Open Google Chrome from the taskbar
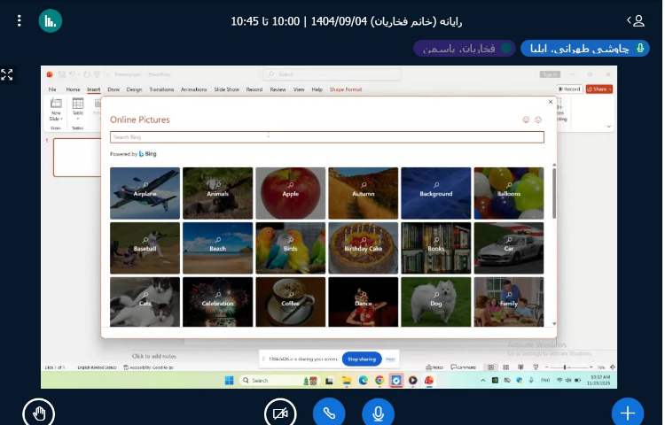This screenshot has width=665, height=425. coord(379,380)
